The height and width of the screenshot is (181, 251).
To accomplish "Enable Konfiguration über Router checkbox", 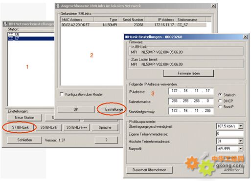I will click(x=62, y=94).
